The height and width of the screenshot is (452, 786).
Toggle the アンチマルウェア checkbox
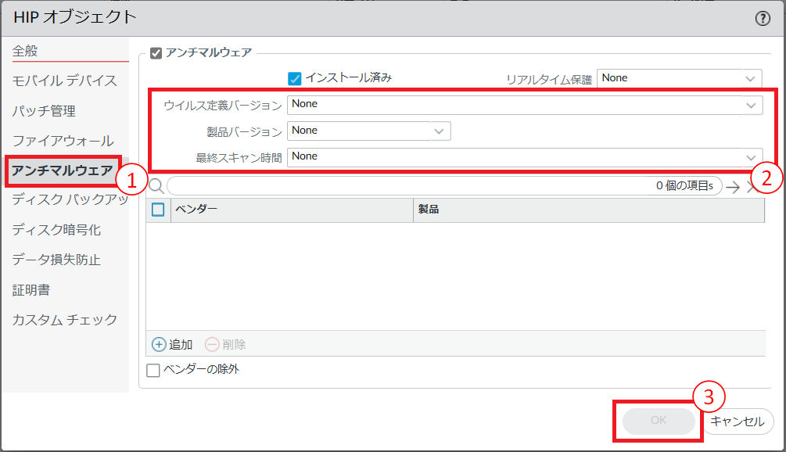pyautogui.click(x=156, y=53)
